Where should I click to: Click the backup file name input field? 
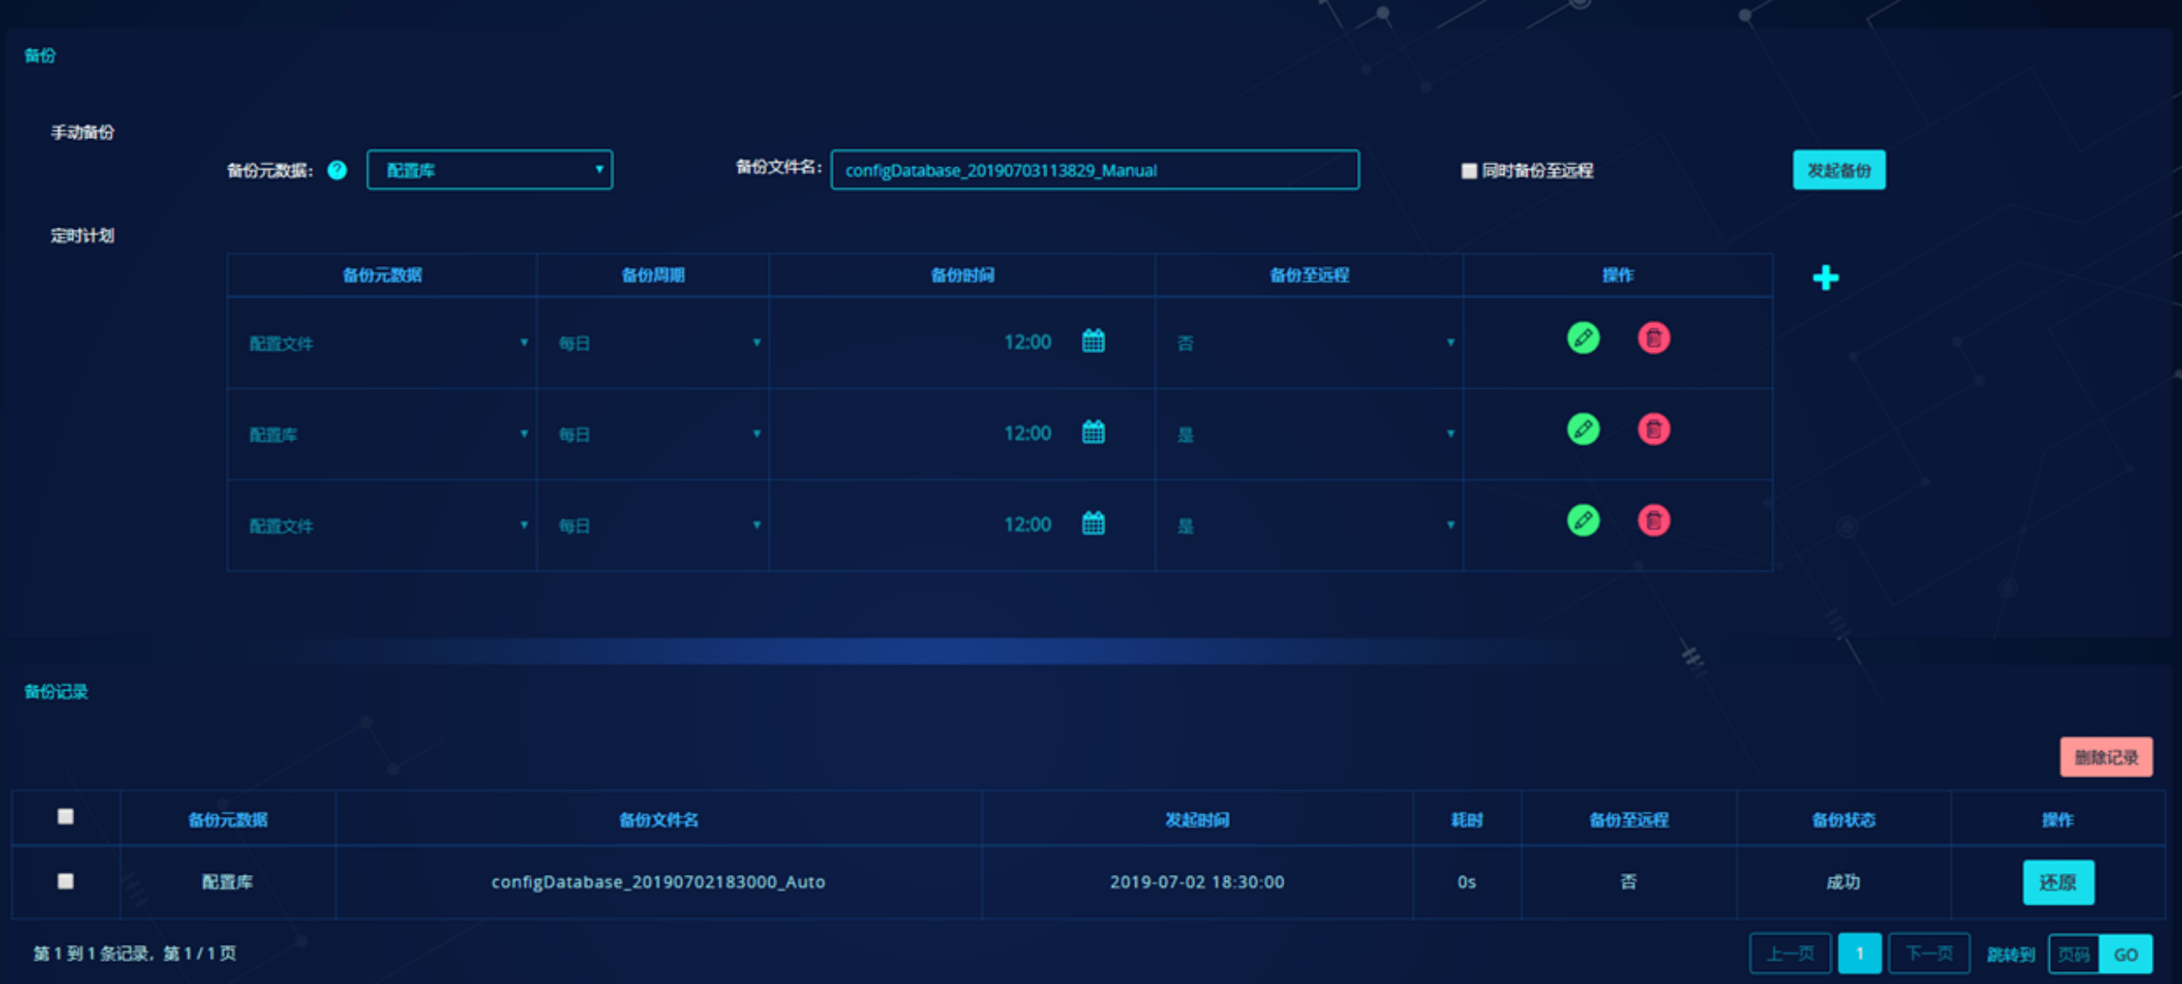point(1094,170)
